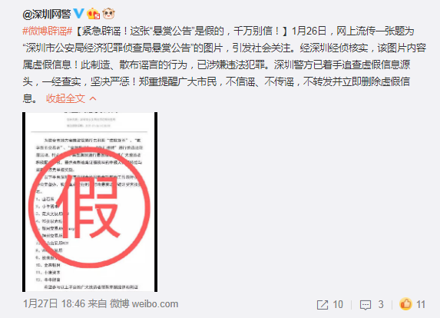Open the 微博 weibo.com source link
This screenshot has height=318, width=440.
[144, 304]
